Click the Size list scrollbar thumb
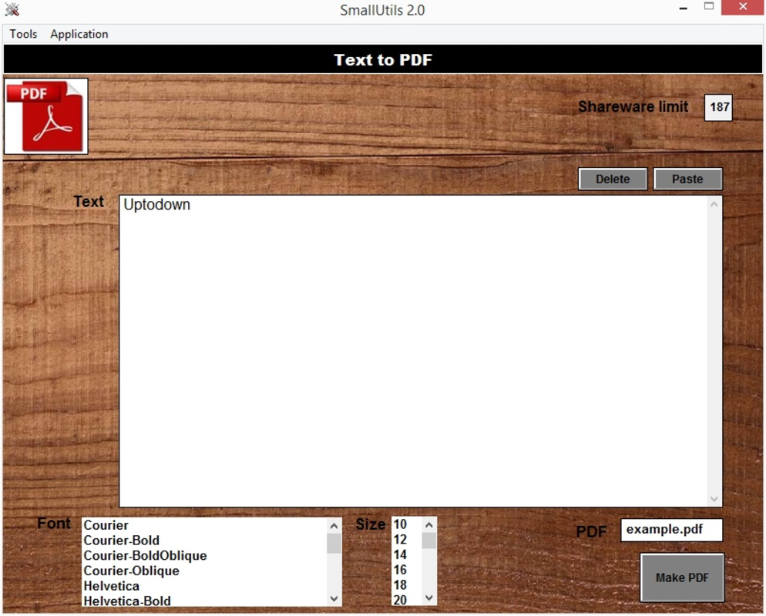 click(429, 541)
